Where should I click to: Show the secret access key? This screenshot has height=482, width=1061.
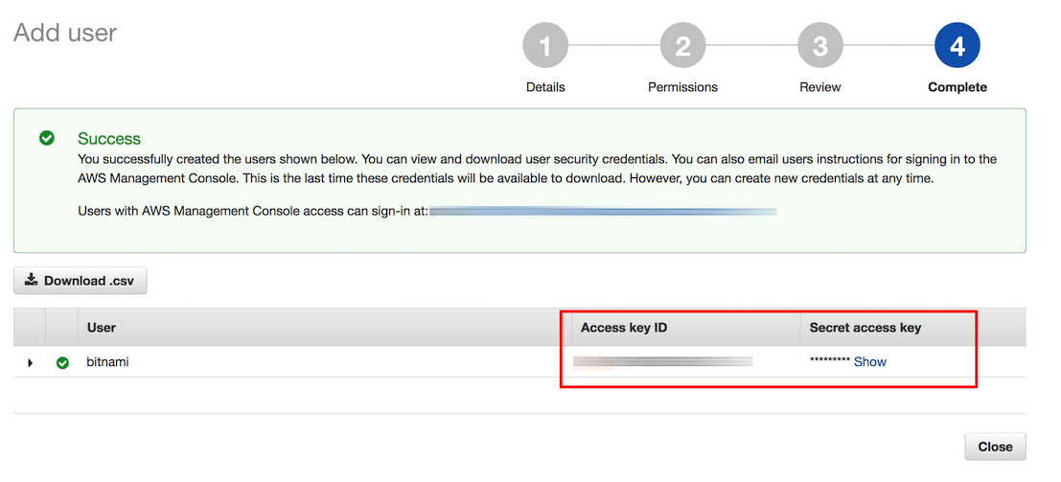870,361
